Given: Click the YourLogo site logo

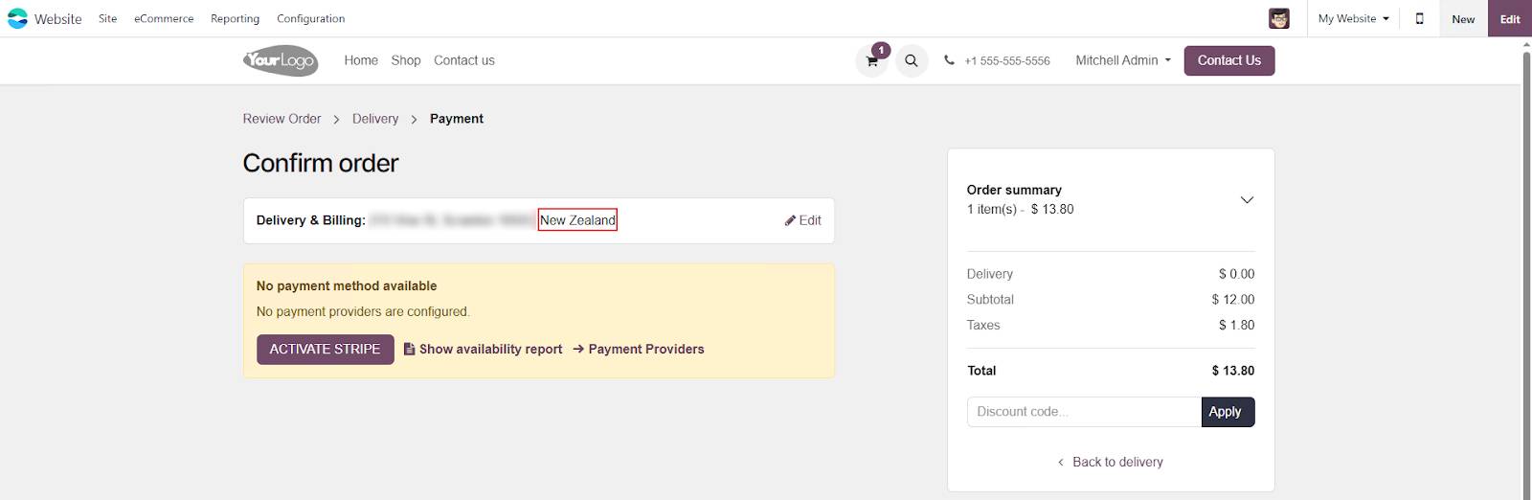Looking at the screenshot, I should pyautogui.click(x=280, y=60).
